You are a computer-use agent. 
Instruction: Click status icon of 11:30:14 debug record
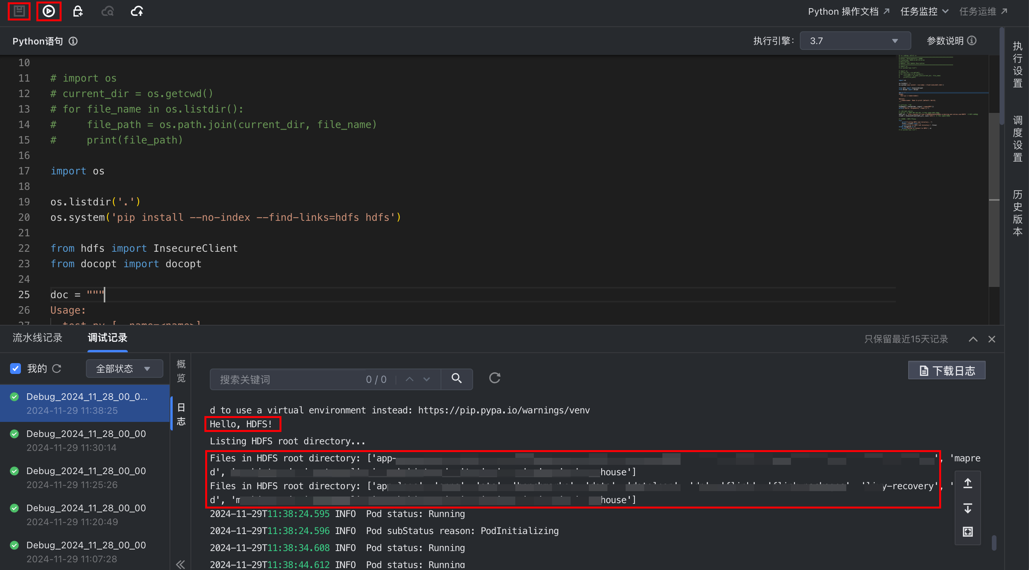tap(14, 433)
